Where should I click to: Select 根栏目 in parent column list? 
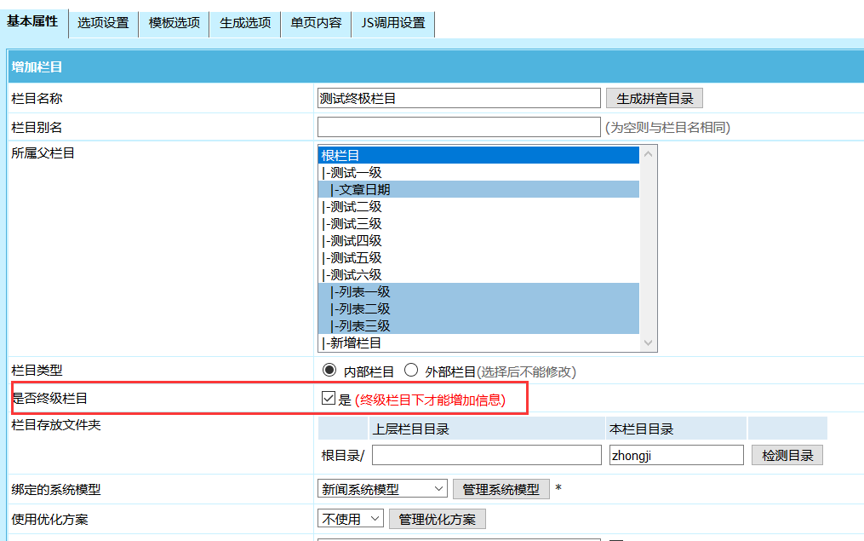[478, 156]
